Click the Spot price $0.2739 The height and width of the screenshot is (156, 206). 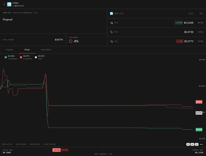(189, 32)
